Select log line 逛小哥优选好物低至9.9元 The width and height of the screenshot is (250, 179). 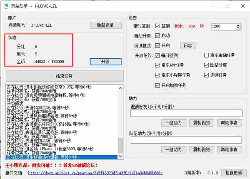pos(49,87)
